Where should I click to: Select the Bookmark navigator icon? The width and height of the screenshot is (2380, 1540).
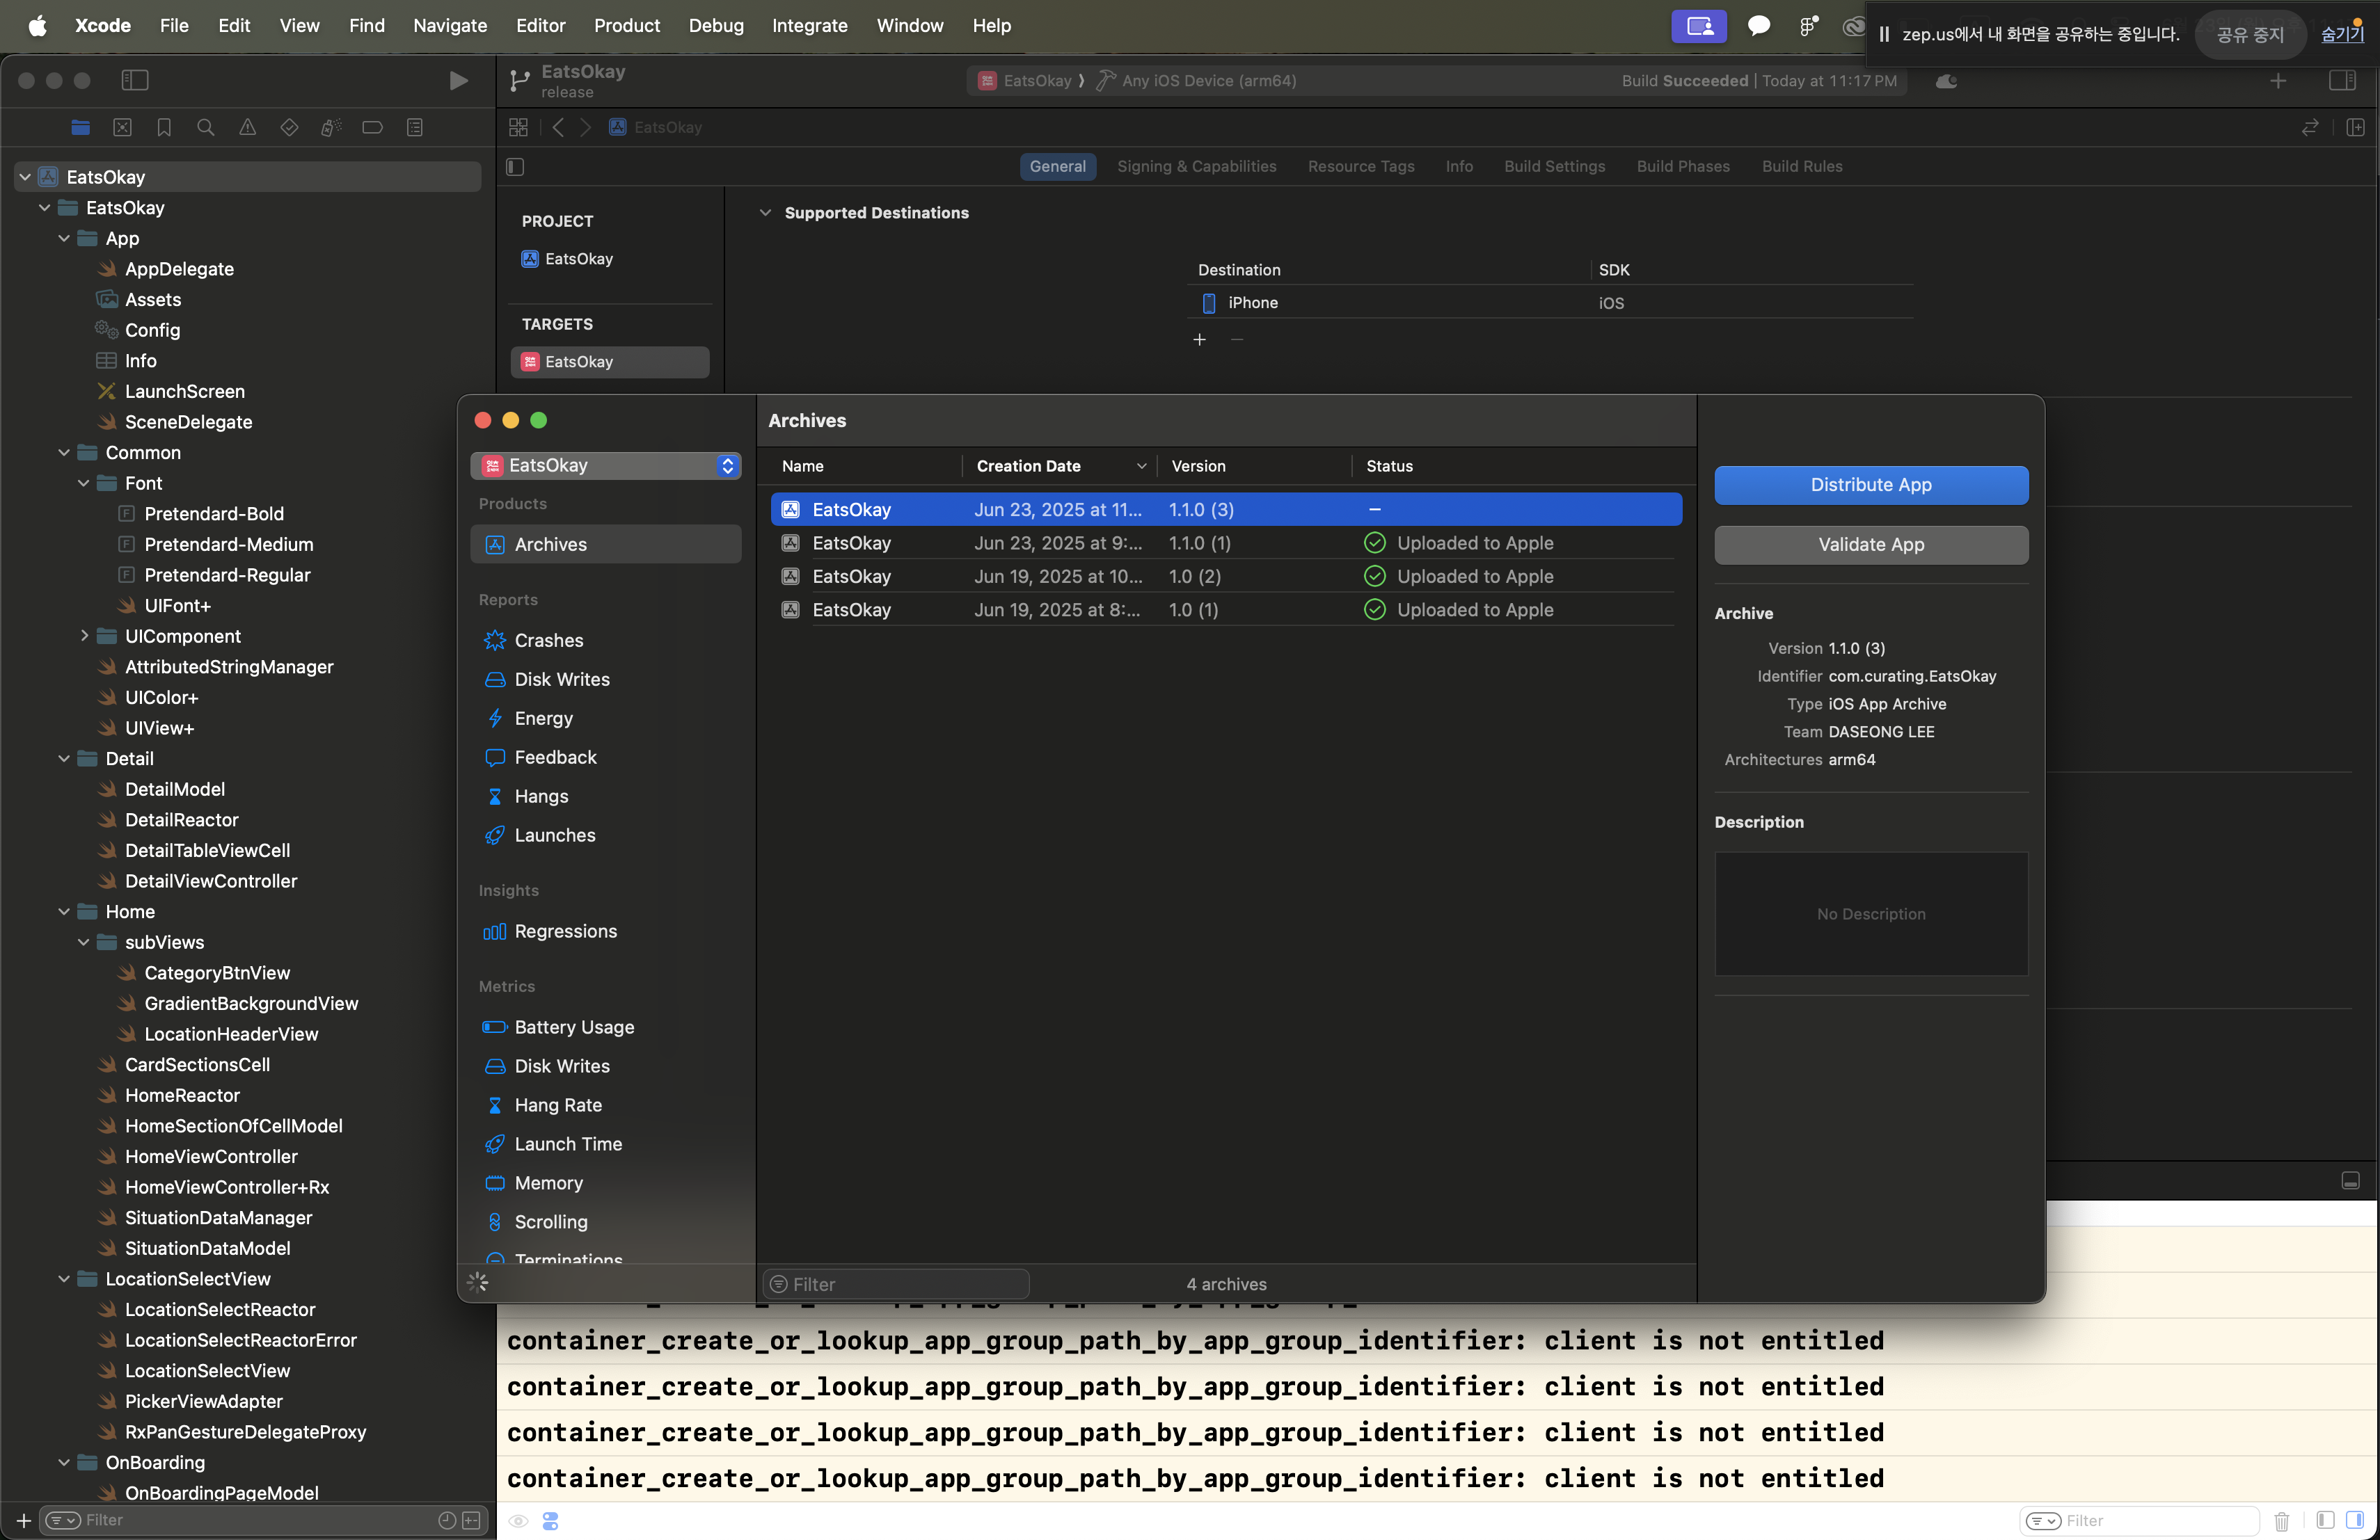(164, 128)
